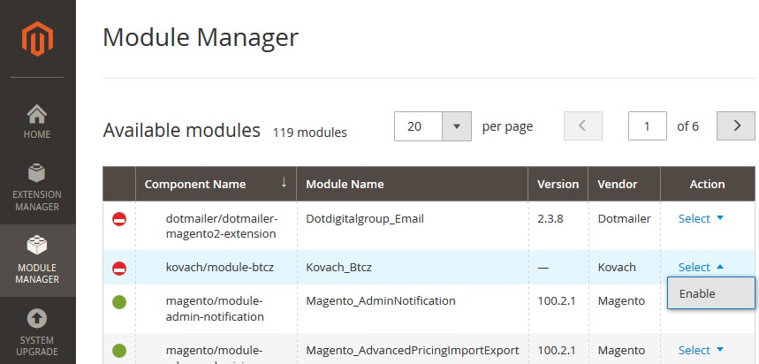Viewport: 759px width, 364px height.
Task: Open Select dropdown for Magento_AdvancedPricingImportExport
Action: click(701, 350)
